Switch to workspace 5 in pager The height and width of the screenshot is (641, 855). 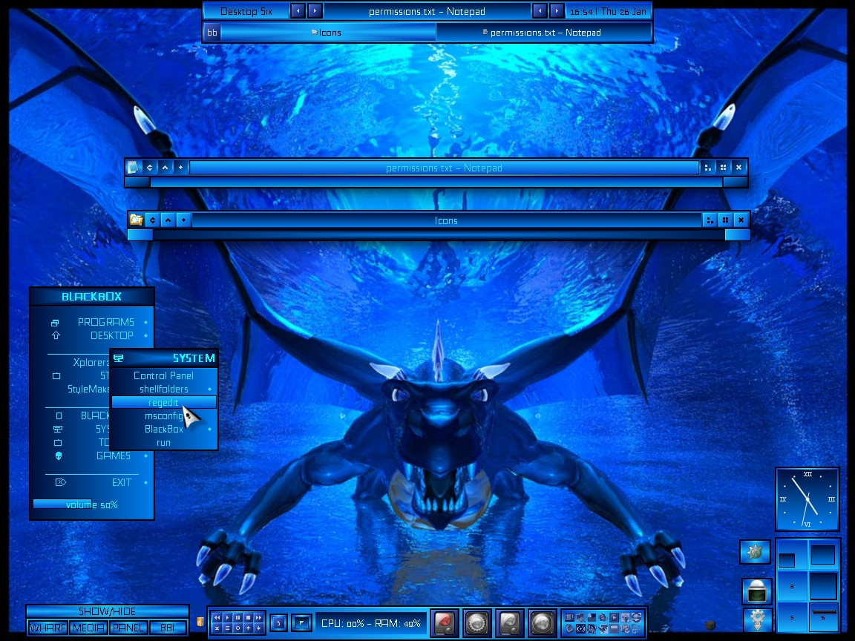(x=792, y=617)
